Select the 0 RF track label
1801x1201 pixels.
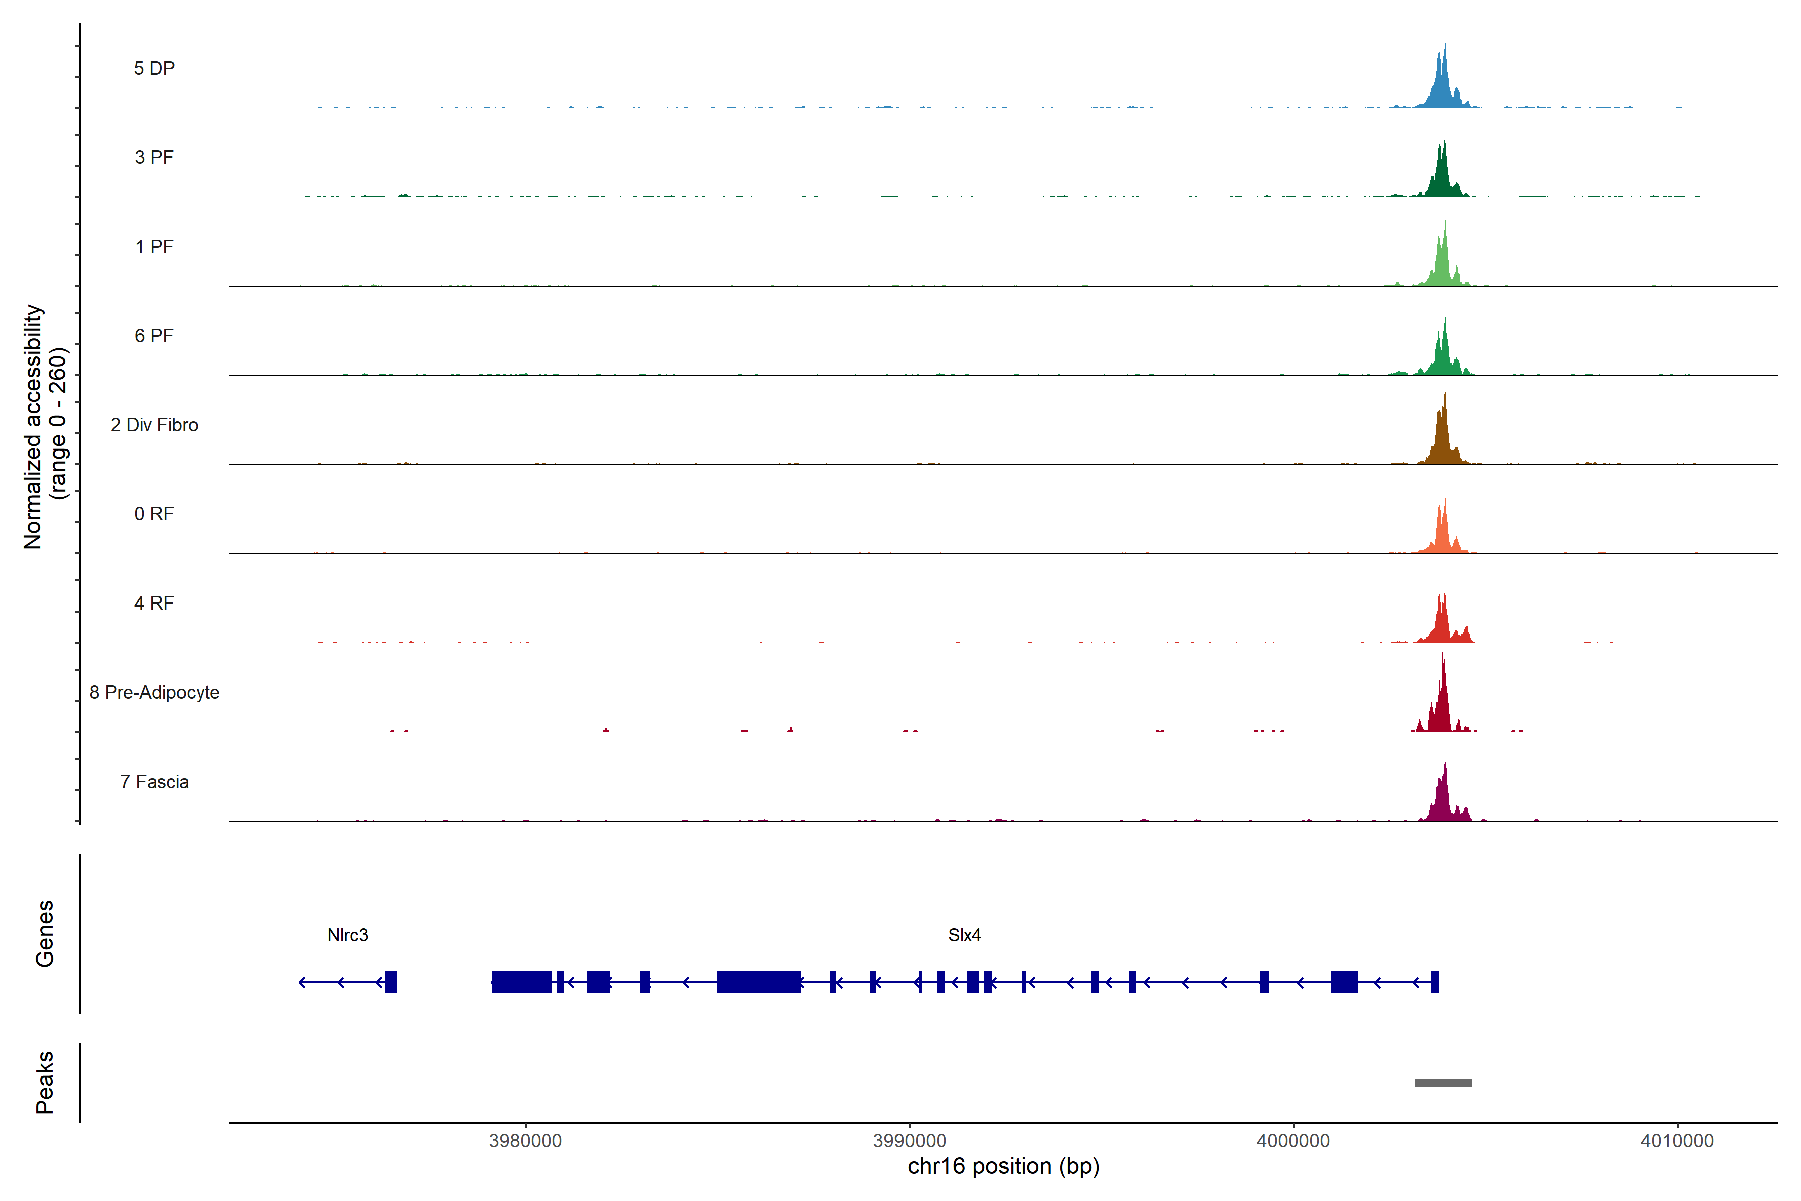(x=154, y=514)
